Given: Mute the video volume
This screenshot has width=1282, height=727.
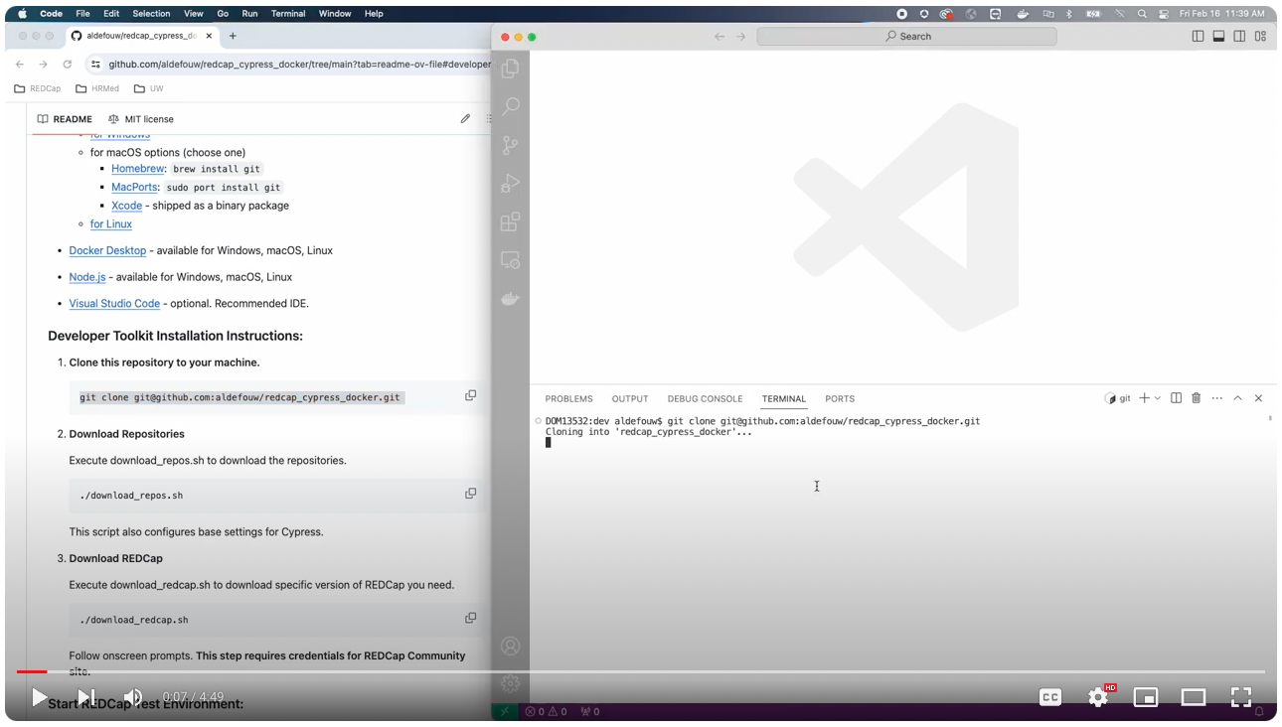Looking at the screenshot, I should (x=132, y=697).
